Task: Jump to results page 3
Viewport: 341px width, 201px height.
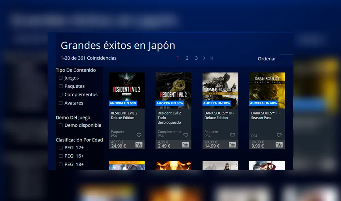Action: (196, 58)
